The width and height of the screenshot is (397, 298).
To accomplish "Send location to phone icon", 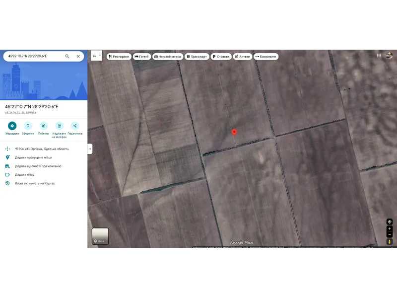I will pyautogui.click(x=59, y=126).
